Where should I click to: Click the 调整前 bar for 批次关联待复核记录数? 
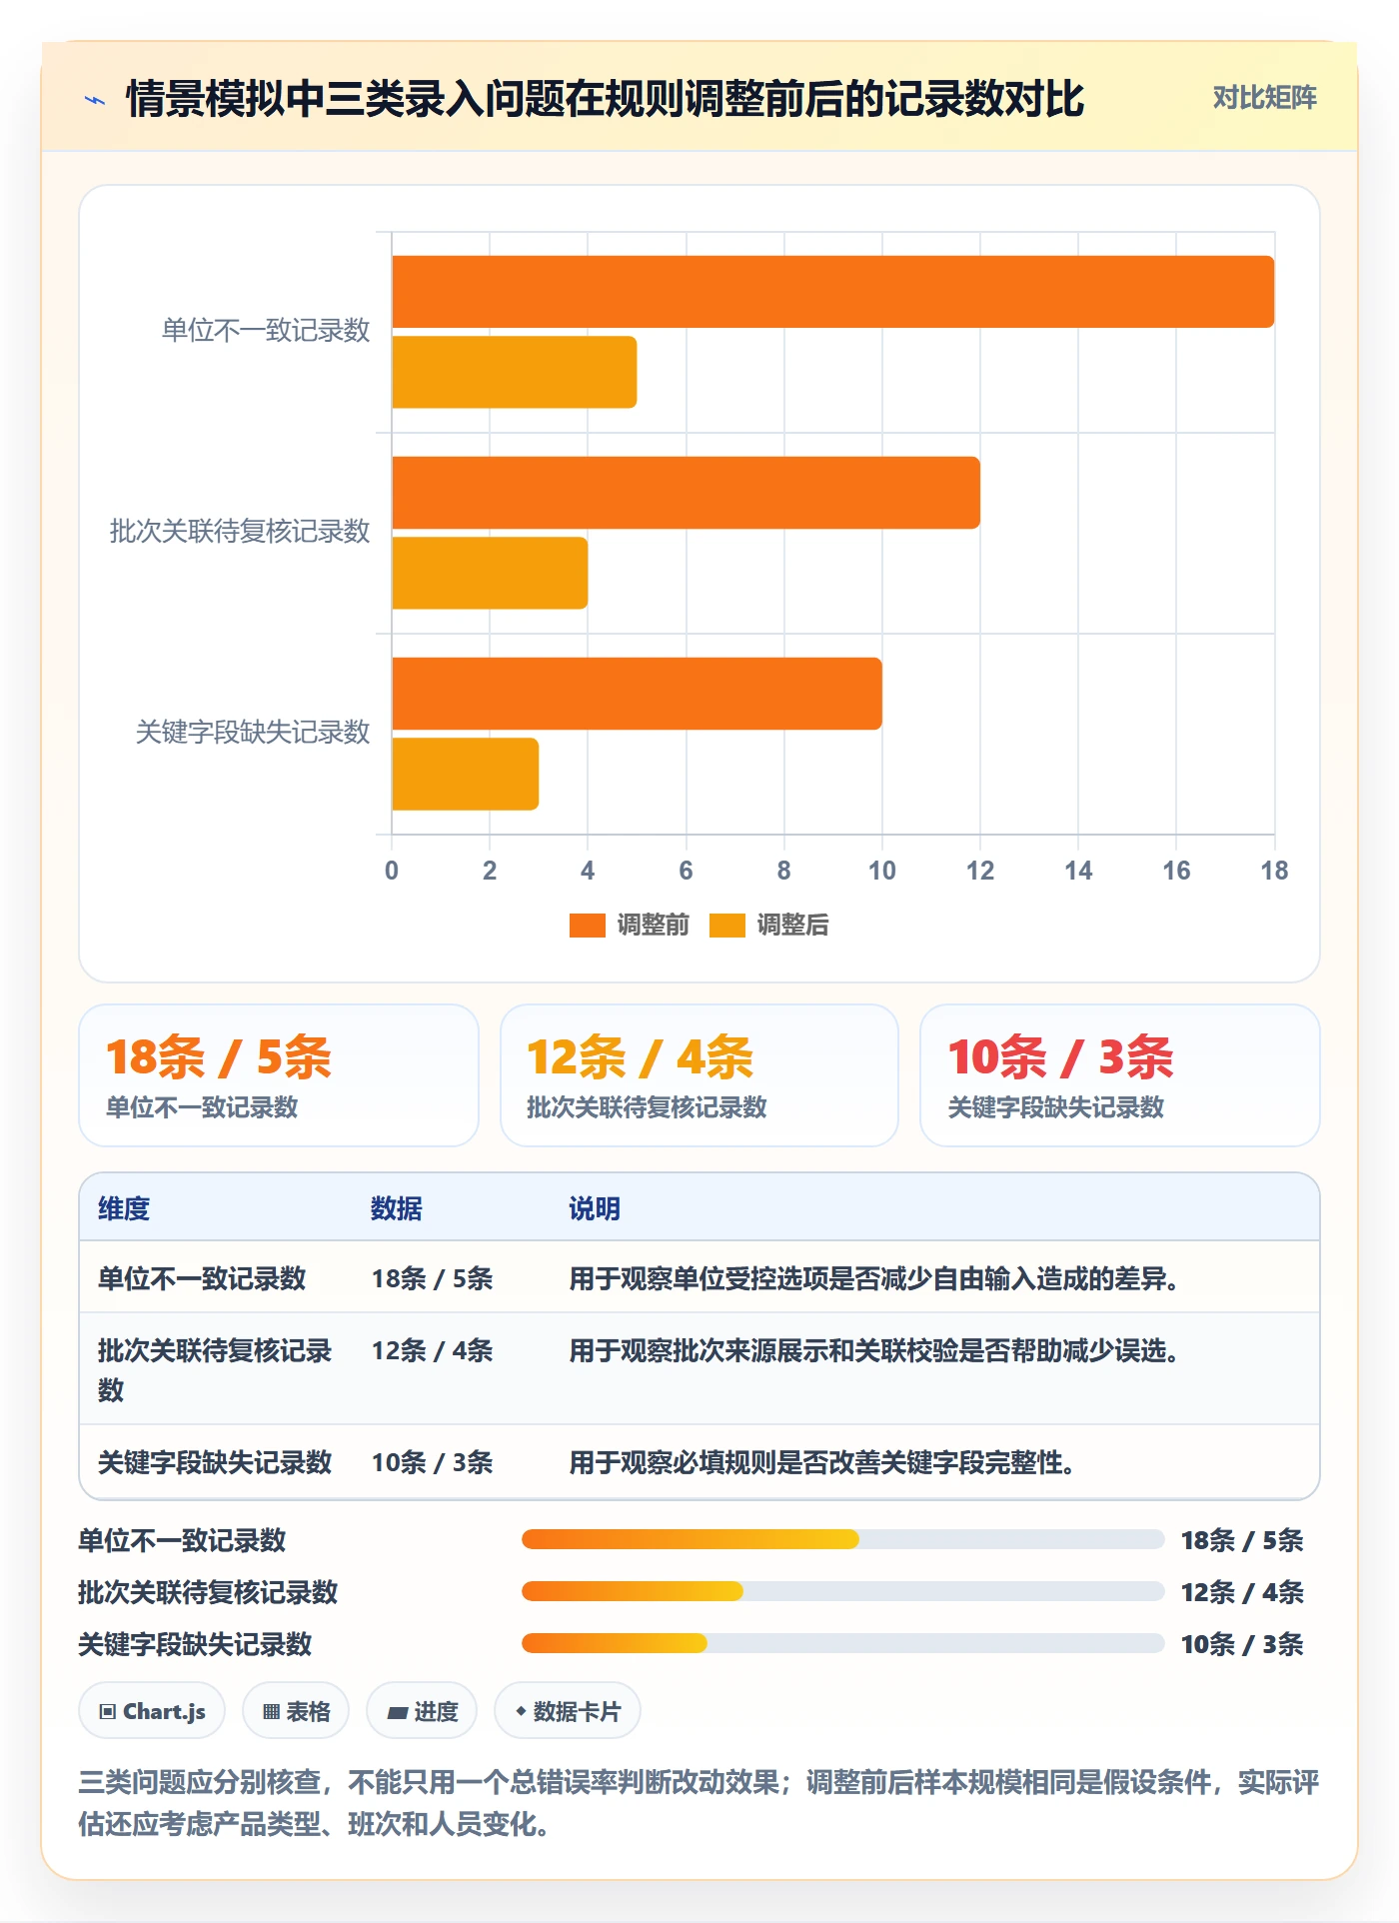686,493
